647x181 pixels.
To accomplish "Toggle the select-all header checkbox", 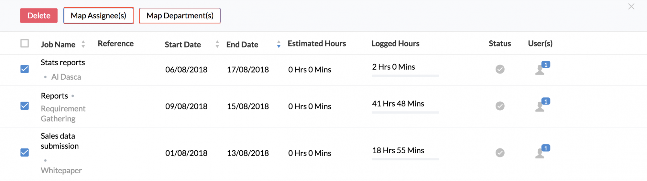I will coord(25,43).
